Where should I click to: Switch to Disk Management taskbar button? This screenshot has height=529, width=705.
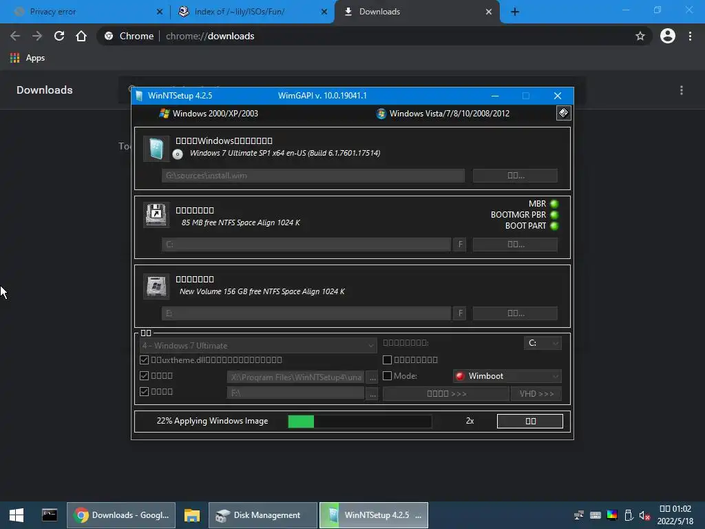tap(263, 515)
